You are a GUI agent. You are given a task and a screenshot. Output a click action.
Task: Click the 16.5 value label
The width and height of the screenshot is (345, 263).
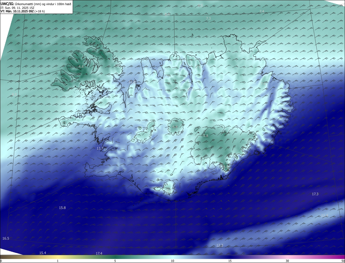point(6,239)
